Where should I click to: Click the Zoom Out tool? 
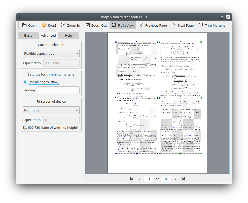[96, 25]
